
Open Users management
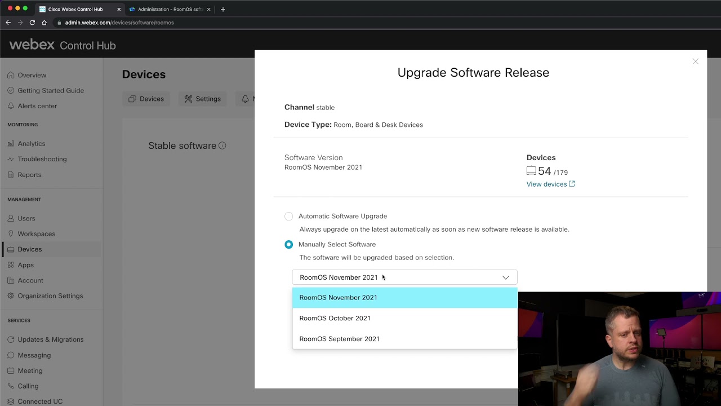pos(26,218)
